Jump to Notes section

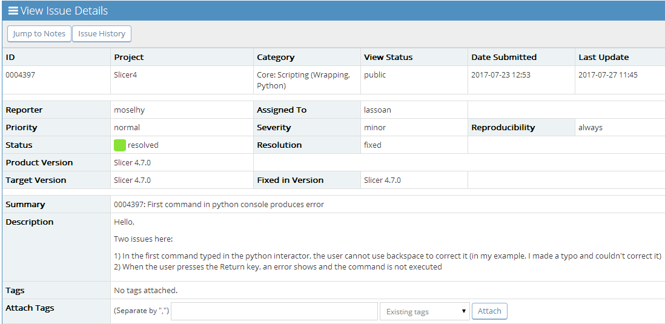(x=39, y=34)
